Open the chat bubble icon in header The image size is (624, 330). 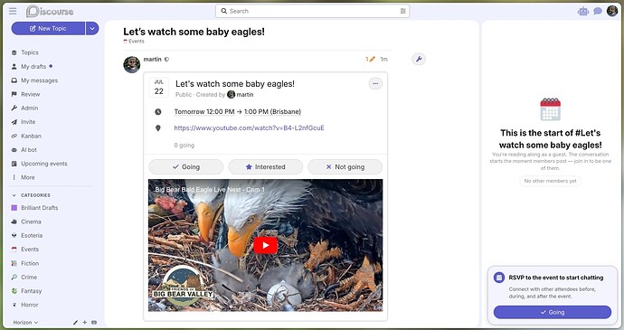click(598, 11)
